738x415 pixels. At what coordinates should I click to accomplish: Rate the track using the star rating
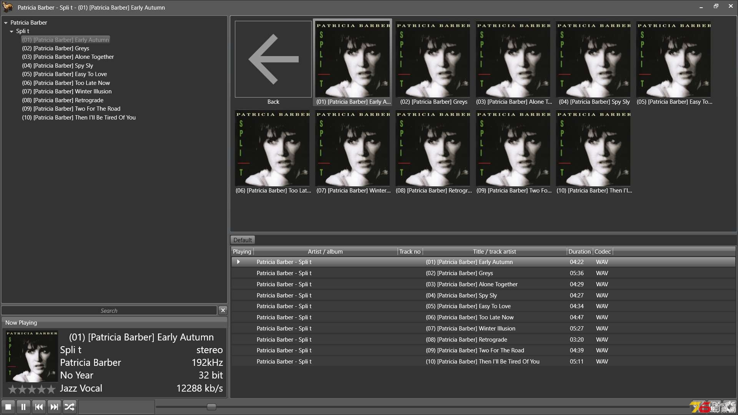(x=32, y=389)
